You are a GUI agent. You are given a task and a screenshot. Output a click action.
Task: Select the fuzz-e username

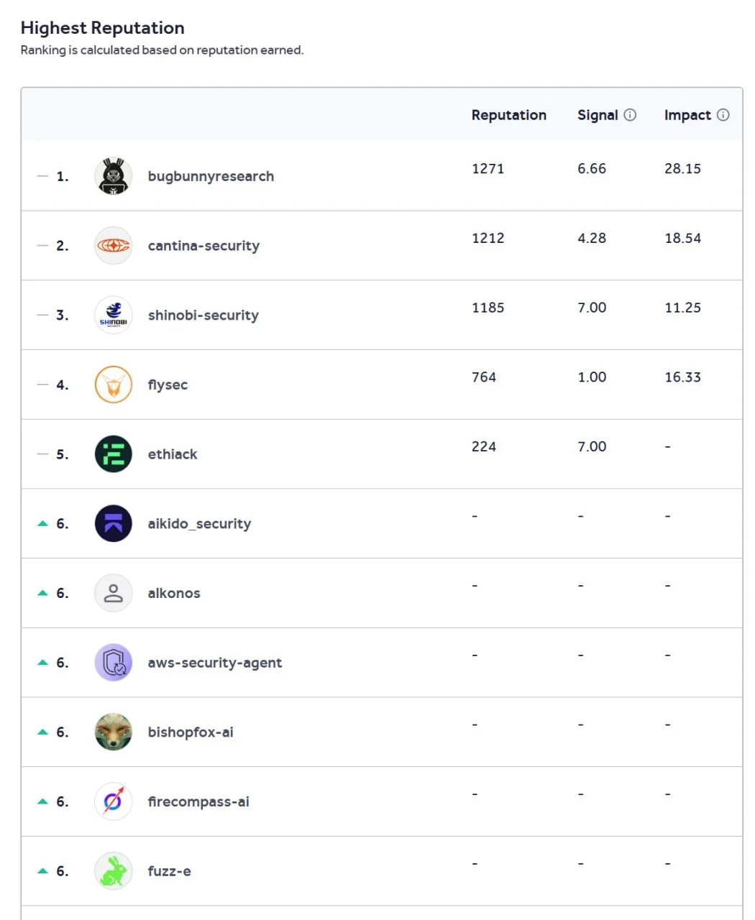point(170,871)
